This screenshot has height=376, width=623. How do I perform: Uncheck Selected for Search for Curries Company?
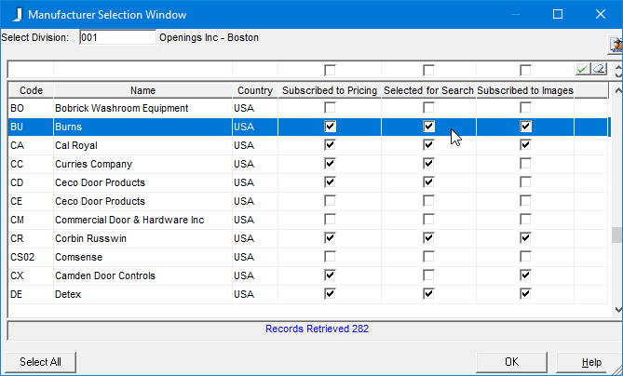click(428, 164)
